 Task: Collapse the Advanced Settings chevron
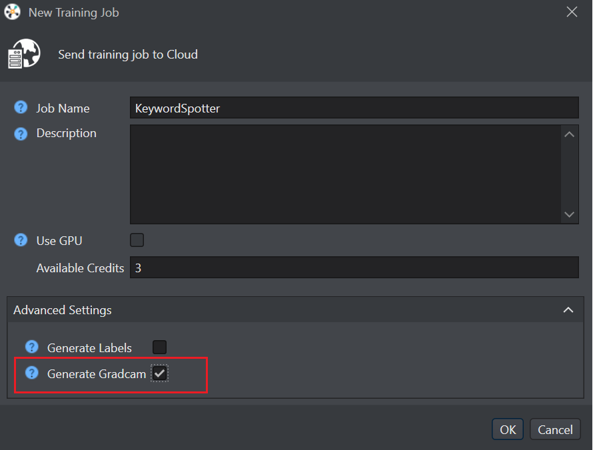[568, 310]
